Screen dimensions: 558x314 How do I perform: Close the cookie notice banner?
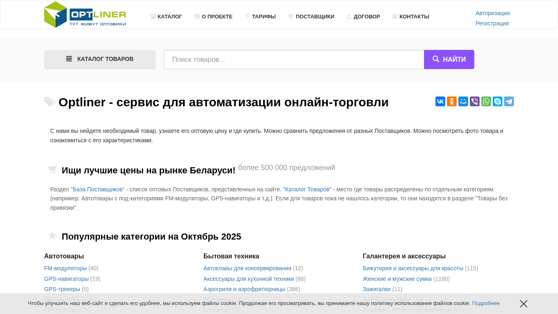pyautogui.click(x=524, y=304)
